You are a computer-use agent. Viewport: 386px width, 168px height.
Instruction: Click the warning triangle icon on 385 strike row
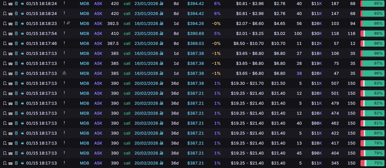(64, 73)
